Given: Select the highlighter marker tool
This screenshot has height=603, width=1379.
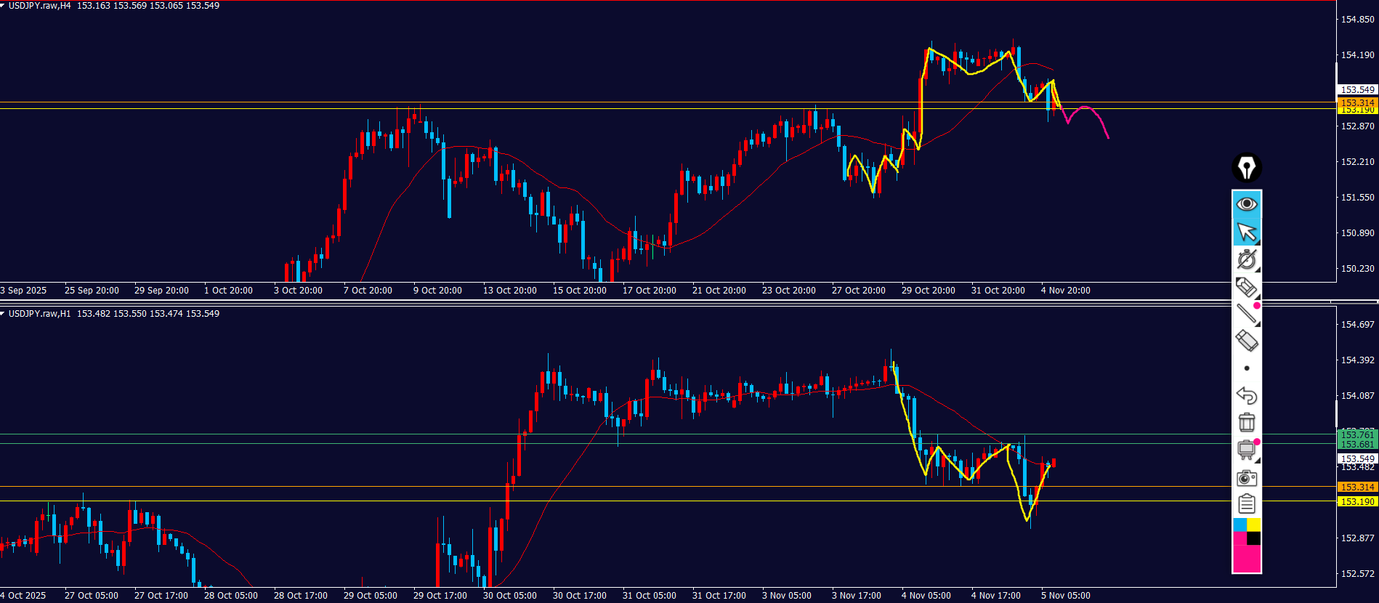Looking at the screenshot, I should [1247, 287].
